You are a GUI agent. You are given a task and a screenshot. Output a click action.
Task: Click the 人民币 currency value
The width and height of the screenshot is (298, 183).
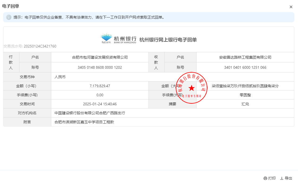(x=60, y=77)
